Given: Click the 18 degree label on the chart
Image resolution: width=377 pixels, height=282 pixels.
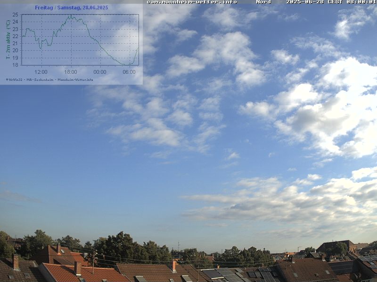Looking at the screenshot, I should click(16, 65).
